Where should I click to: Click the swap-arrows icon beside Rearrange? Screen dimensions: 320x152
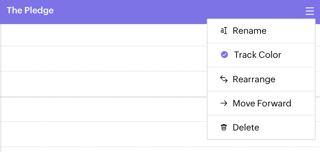[224, 79]
